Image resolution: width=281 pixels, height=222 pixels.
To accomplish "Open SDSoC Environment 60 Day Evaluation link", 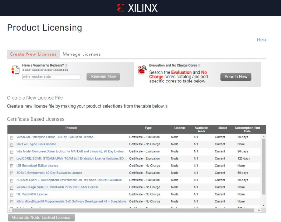I will click(x=49, y=173).
